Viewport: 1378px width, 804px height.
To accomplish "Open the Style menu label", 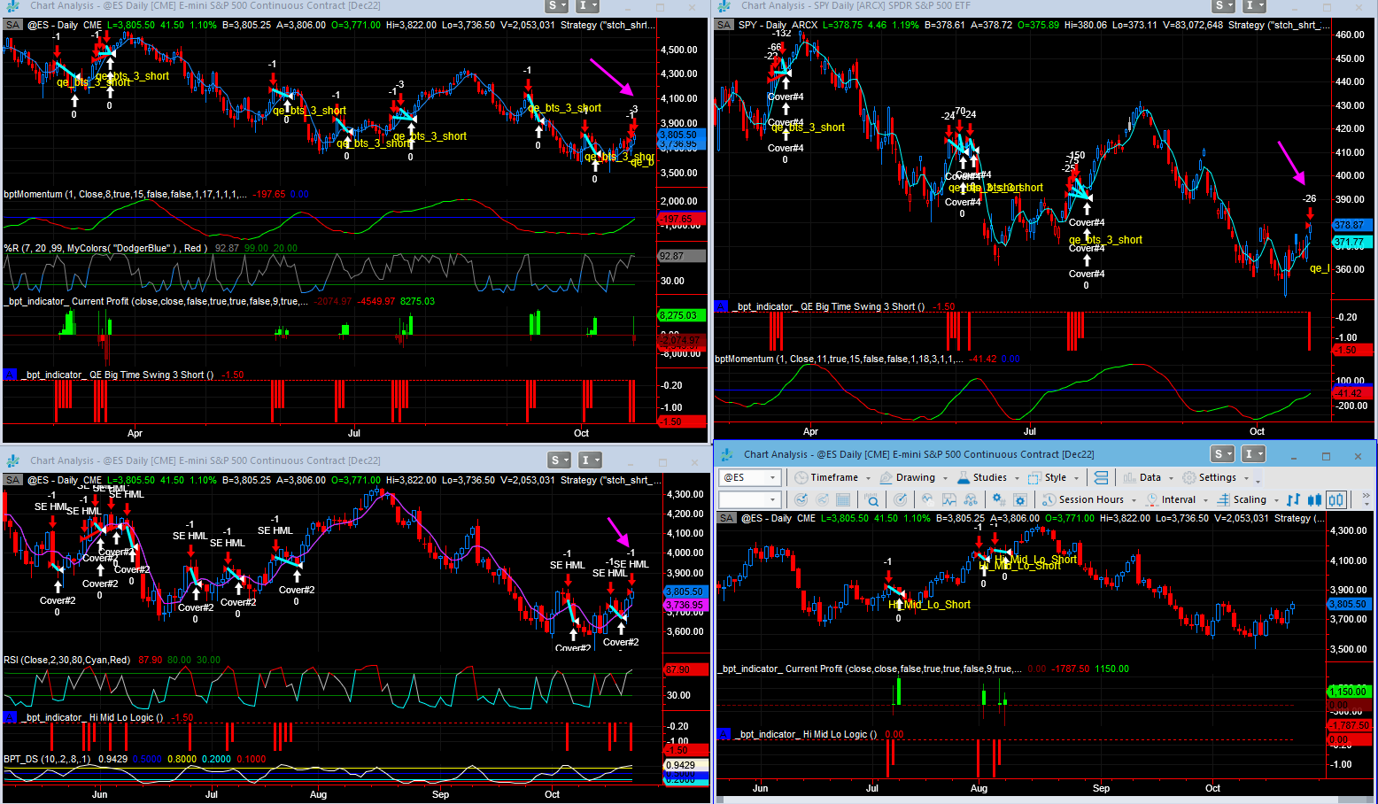I will tap(1056, 477).
